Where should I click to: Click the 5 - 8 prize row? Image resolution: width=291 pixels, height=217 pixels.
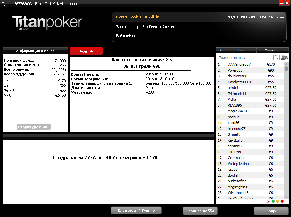pyautogui.click(x=35, y=95)
